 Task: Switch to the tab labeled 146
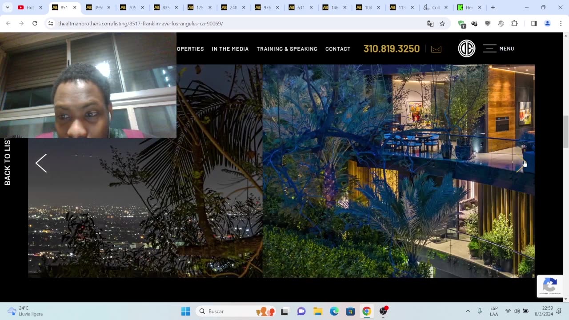[x=331, y=8]
